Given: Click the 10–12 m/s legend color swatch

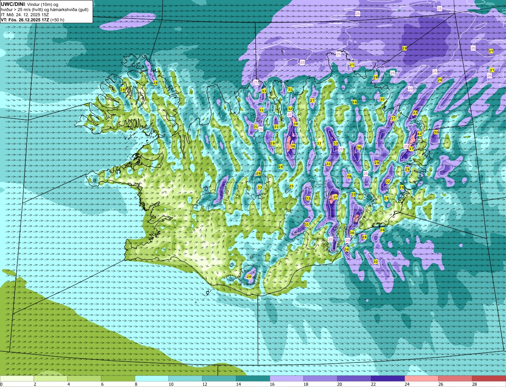Looking at the screenshot, I should point(185,379).
